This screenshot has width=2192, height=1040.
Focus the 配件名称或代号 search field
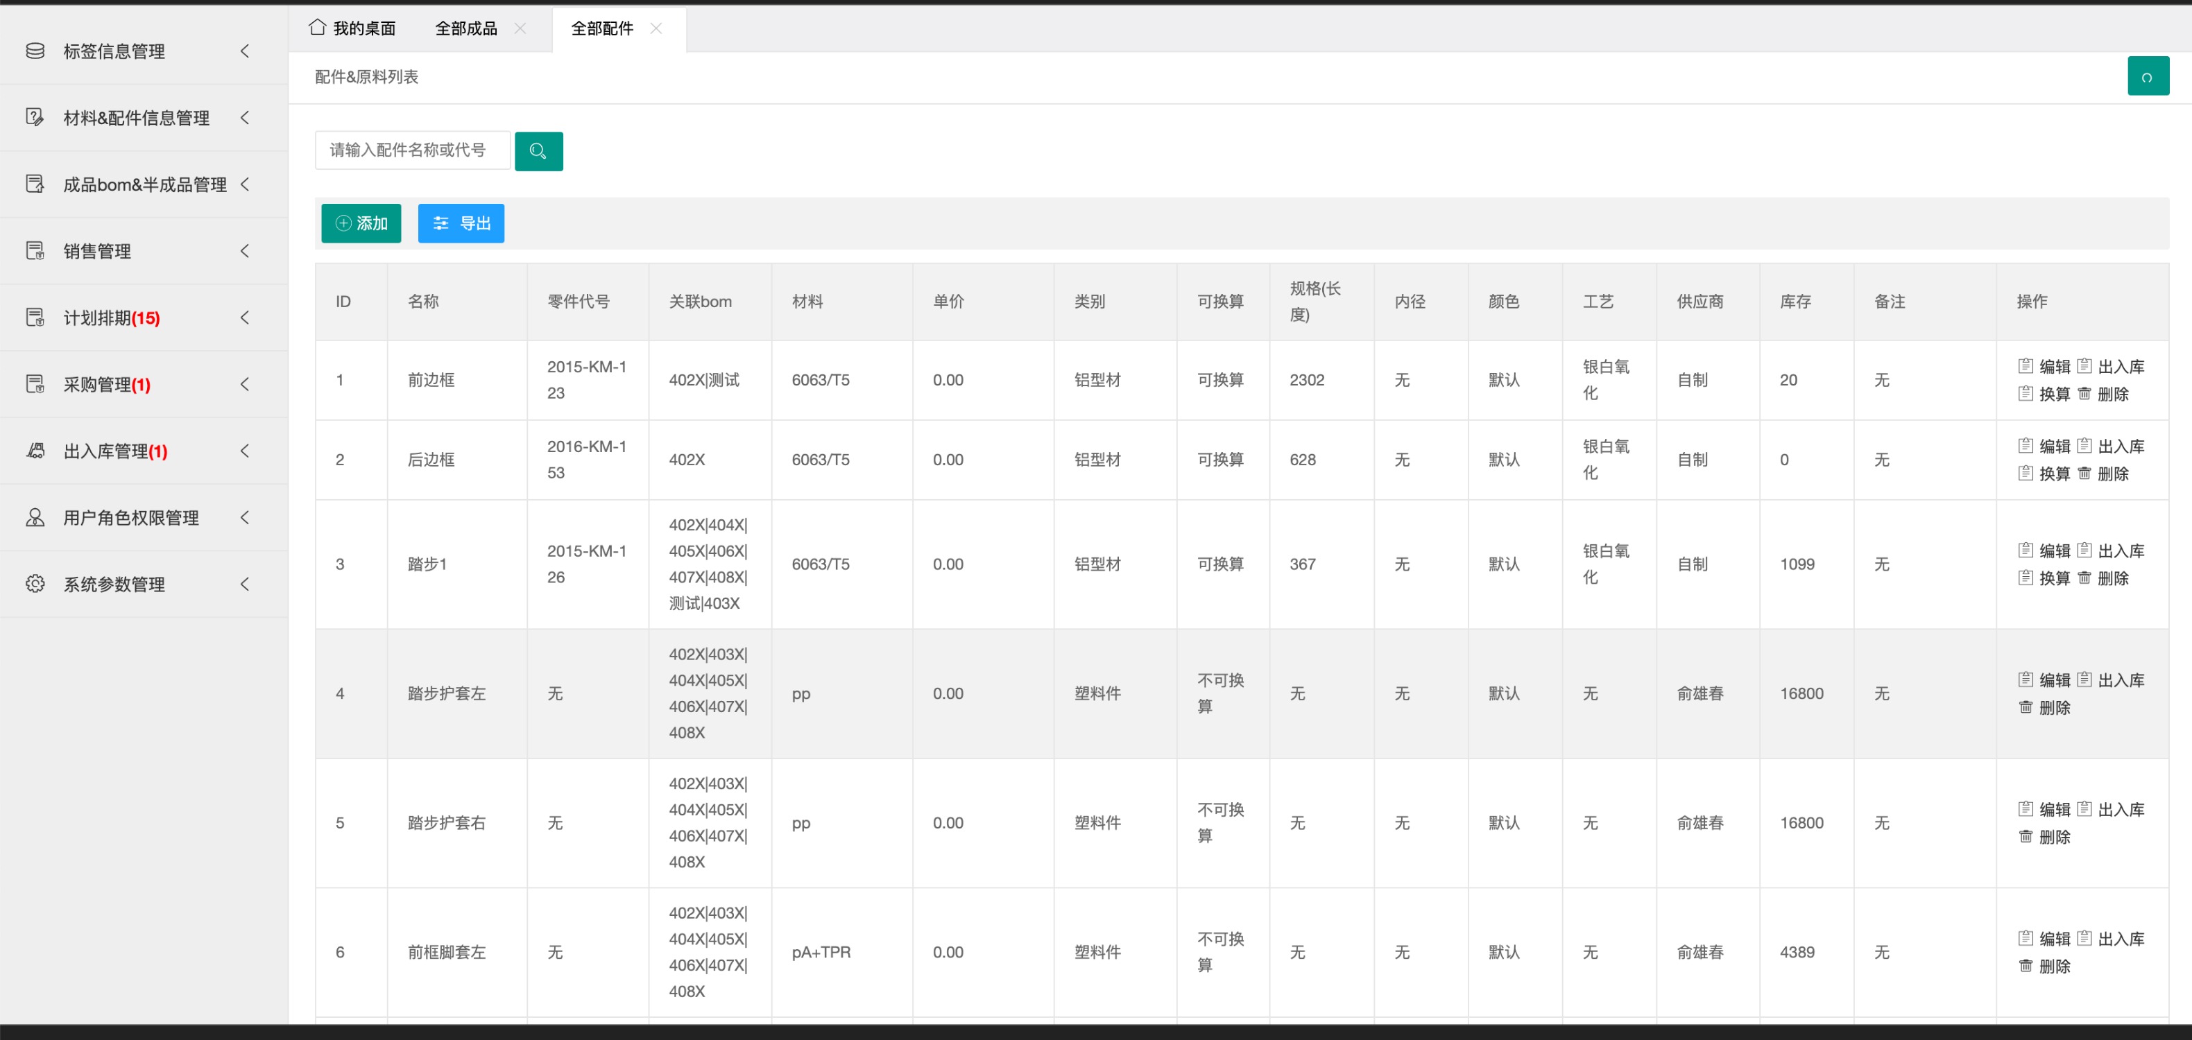413,150
